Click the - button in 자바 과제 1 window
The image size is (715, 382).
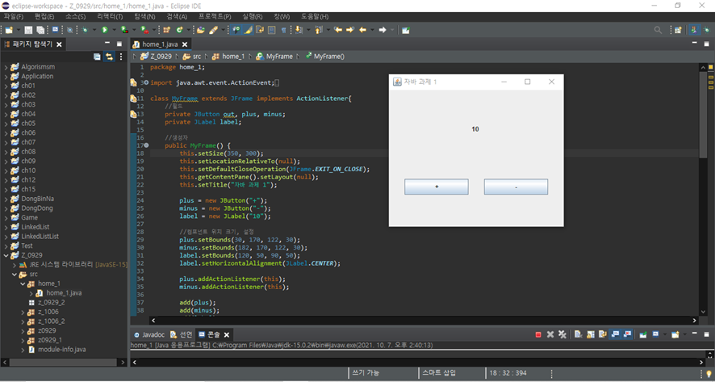(x=516, y=187)
